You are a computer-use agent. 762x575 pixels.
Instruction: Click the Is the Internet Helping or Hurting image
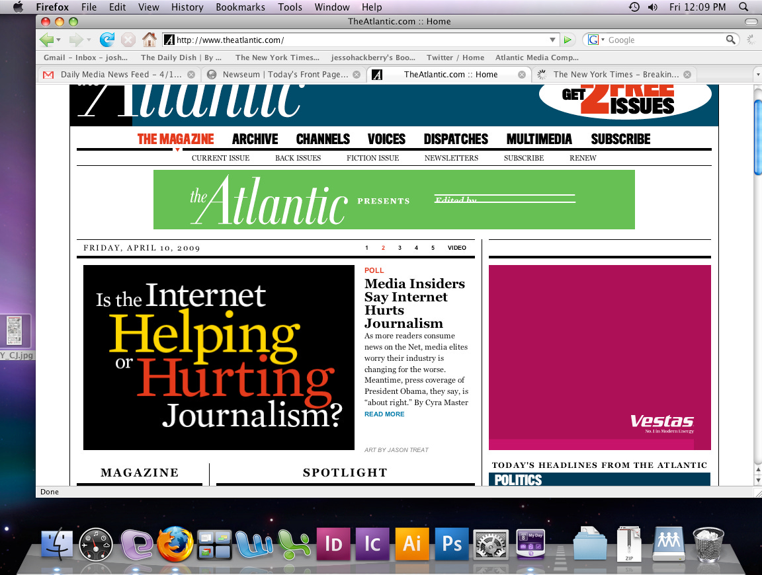point(219,358)
